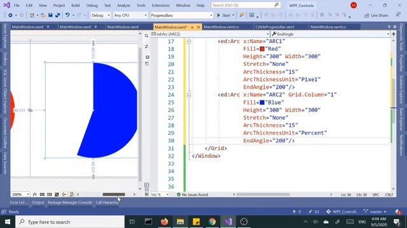Click the notifications bell in status bar
Viewport: 407px width, 228px height.
(x=397, y=212)
